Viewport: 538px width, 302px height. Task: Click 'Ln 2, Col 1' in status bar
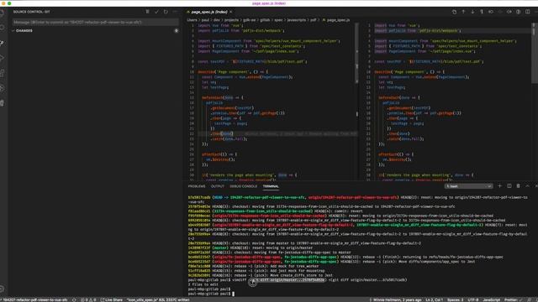point(434,299)
